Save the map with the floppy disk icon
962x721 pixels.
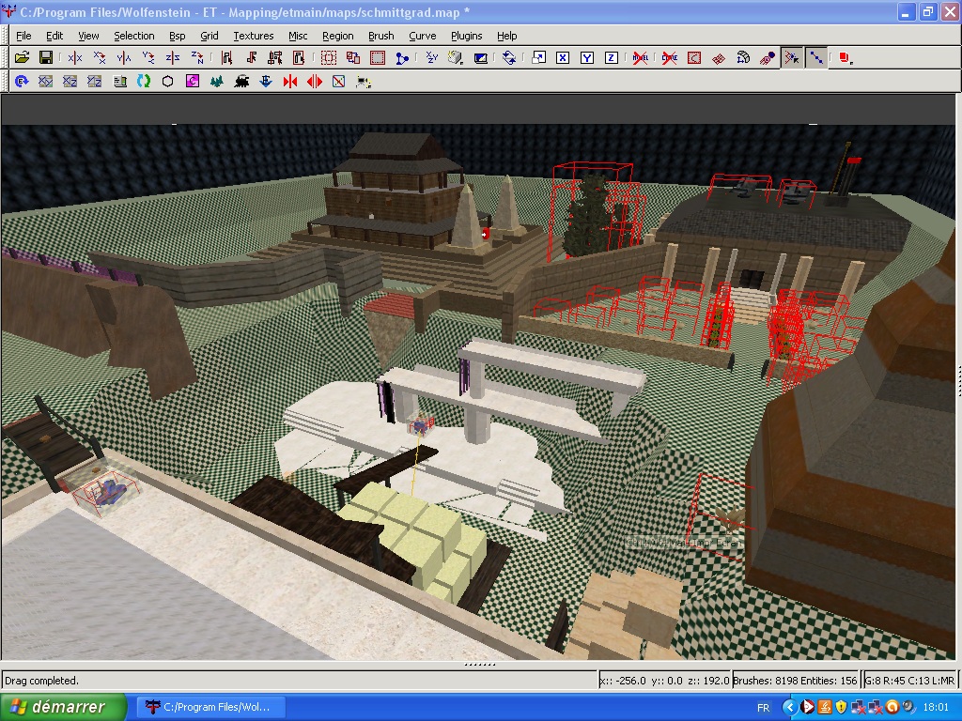(x=45, y=57)
